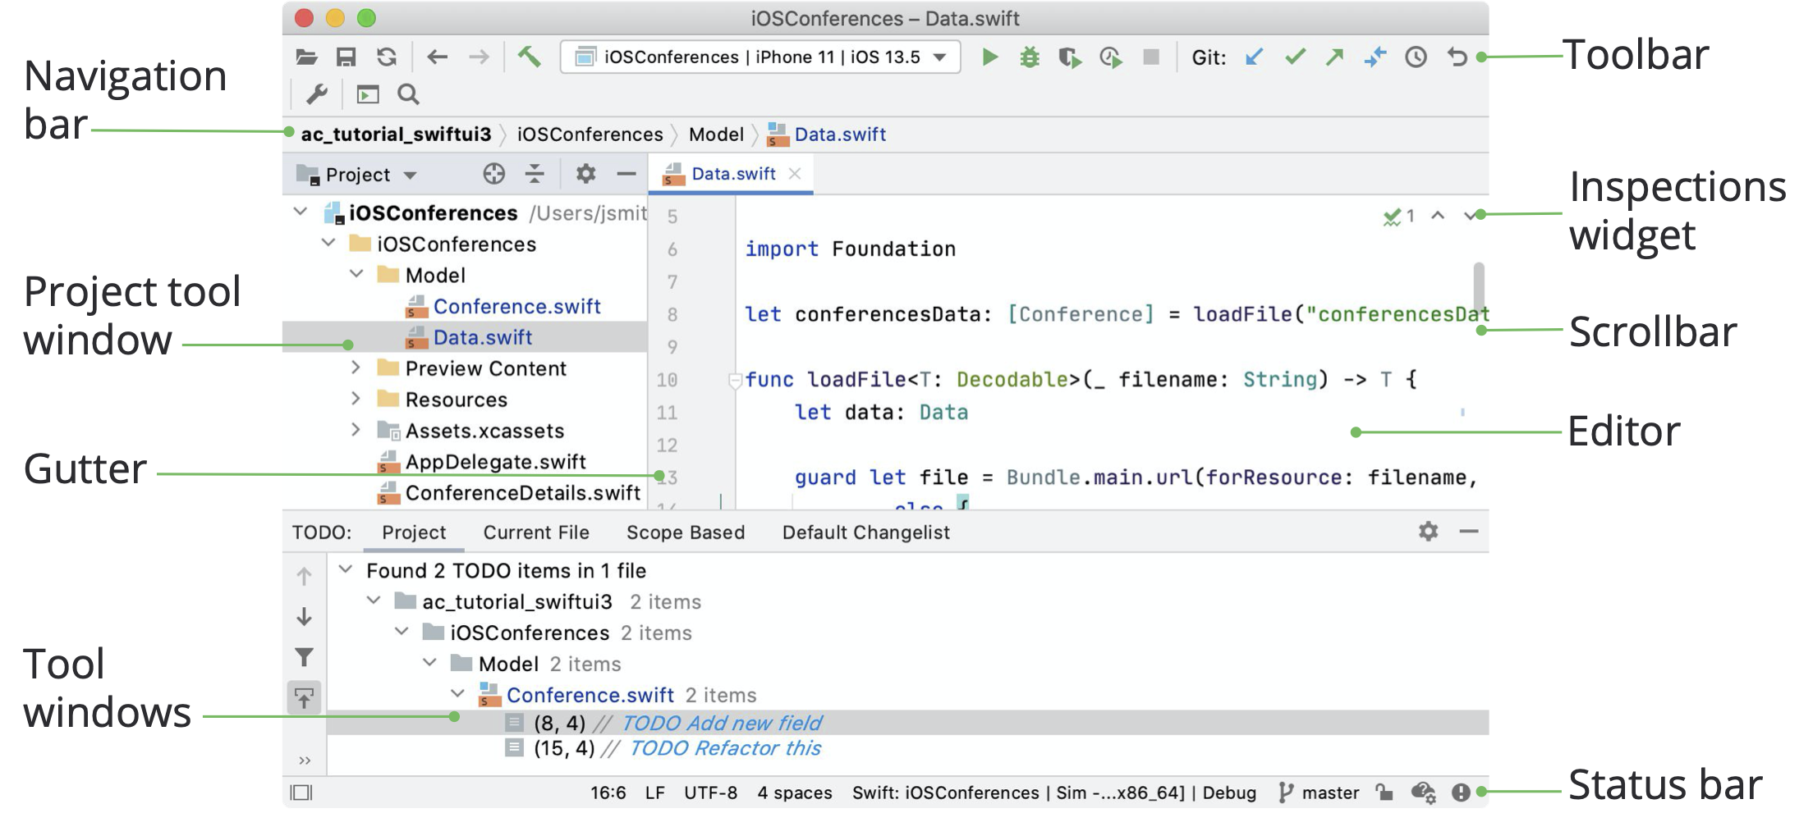Click the Save All disk icon
This screenshot has width=1813, height=813.
[x=346, y=57]
